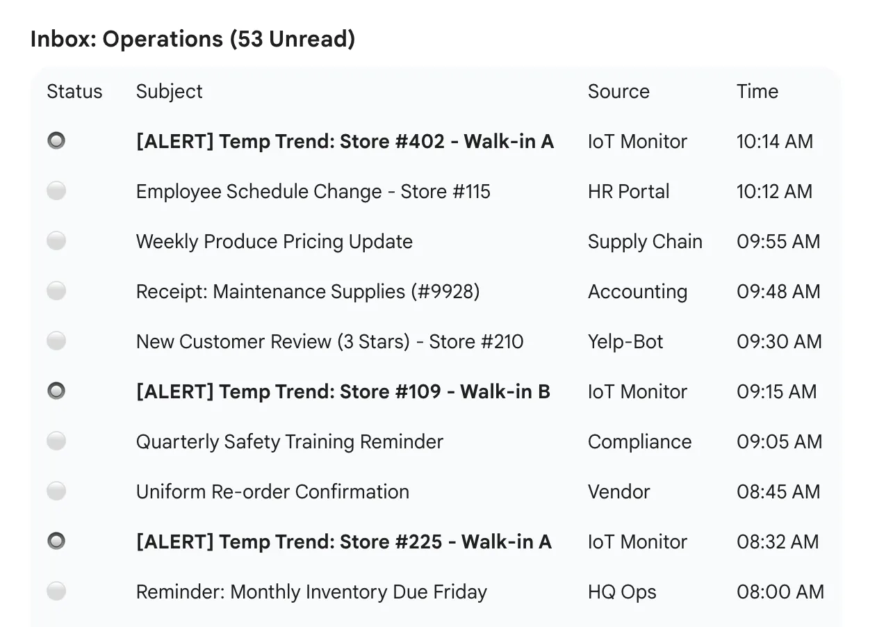The image size is (877, 627).
Task: Click the IoT Monitor source icon text for Store #109
Action: pos(637,391)
